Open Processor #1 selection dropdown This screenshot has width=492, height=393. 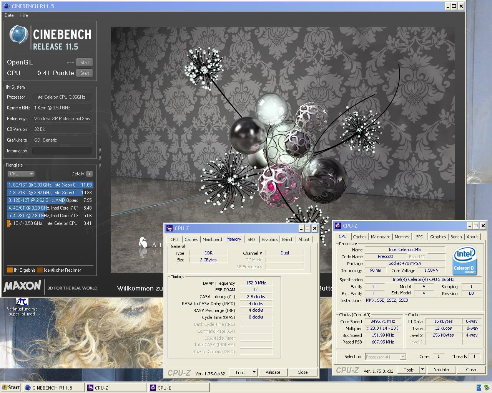click(386, 357)
